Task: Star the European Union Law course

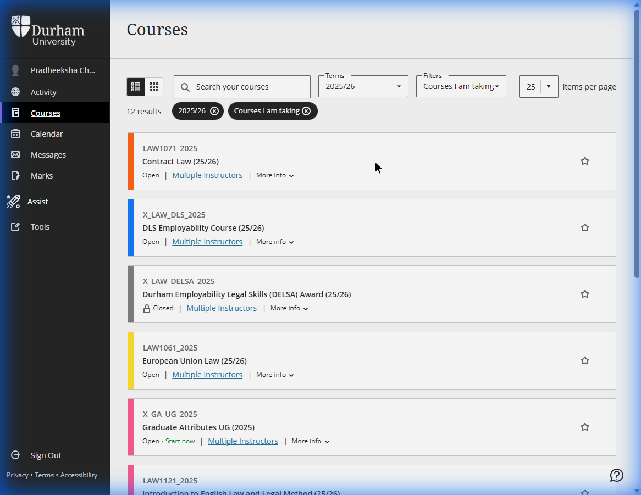Action: tap(585, 360)
